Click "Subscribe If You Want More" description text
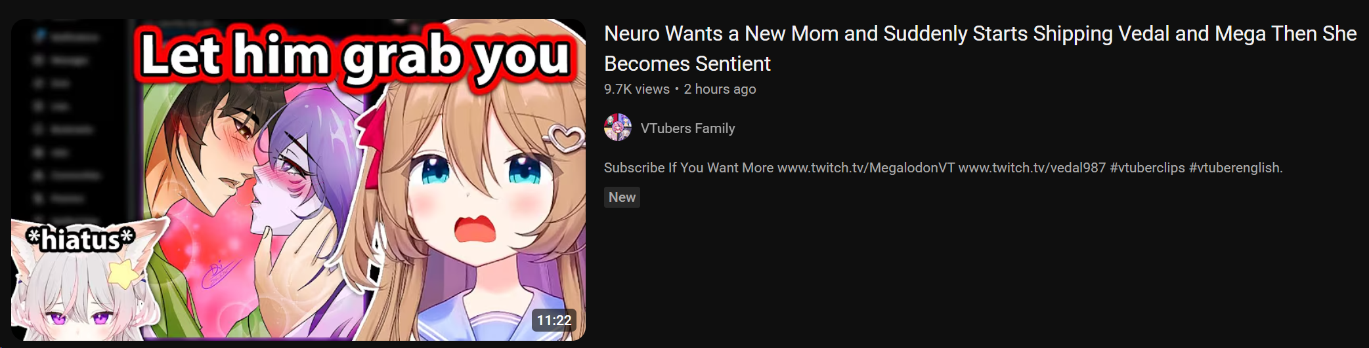The image size is (1369, 348). [689, 168]
